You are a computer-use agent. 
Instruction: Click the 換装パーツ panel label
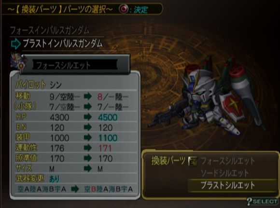[168, 161]
